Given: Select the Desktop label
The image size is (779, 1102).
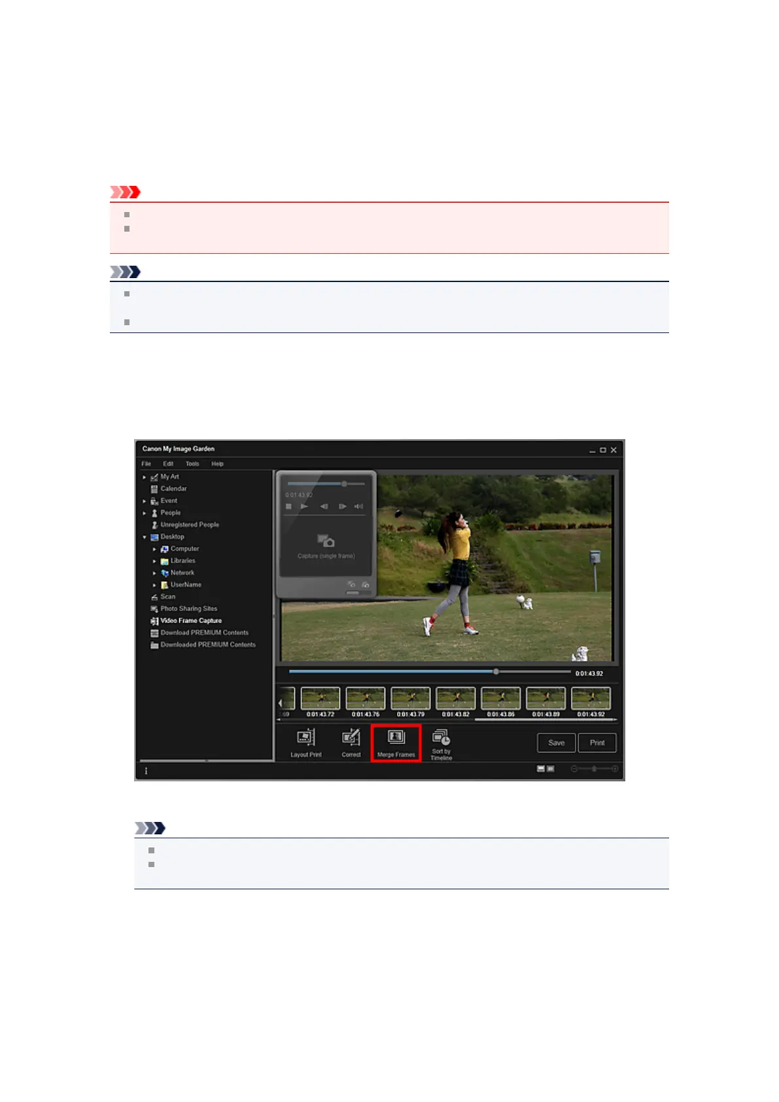Looking at the screenshot, I should click(x=172, y=537).
